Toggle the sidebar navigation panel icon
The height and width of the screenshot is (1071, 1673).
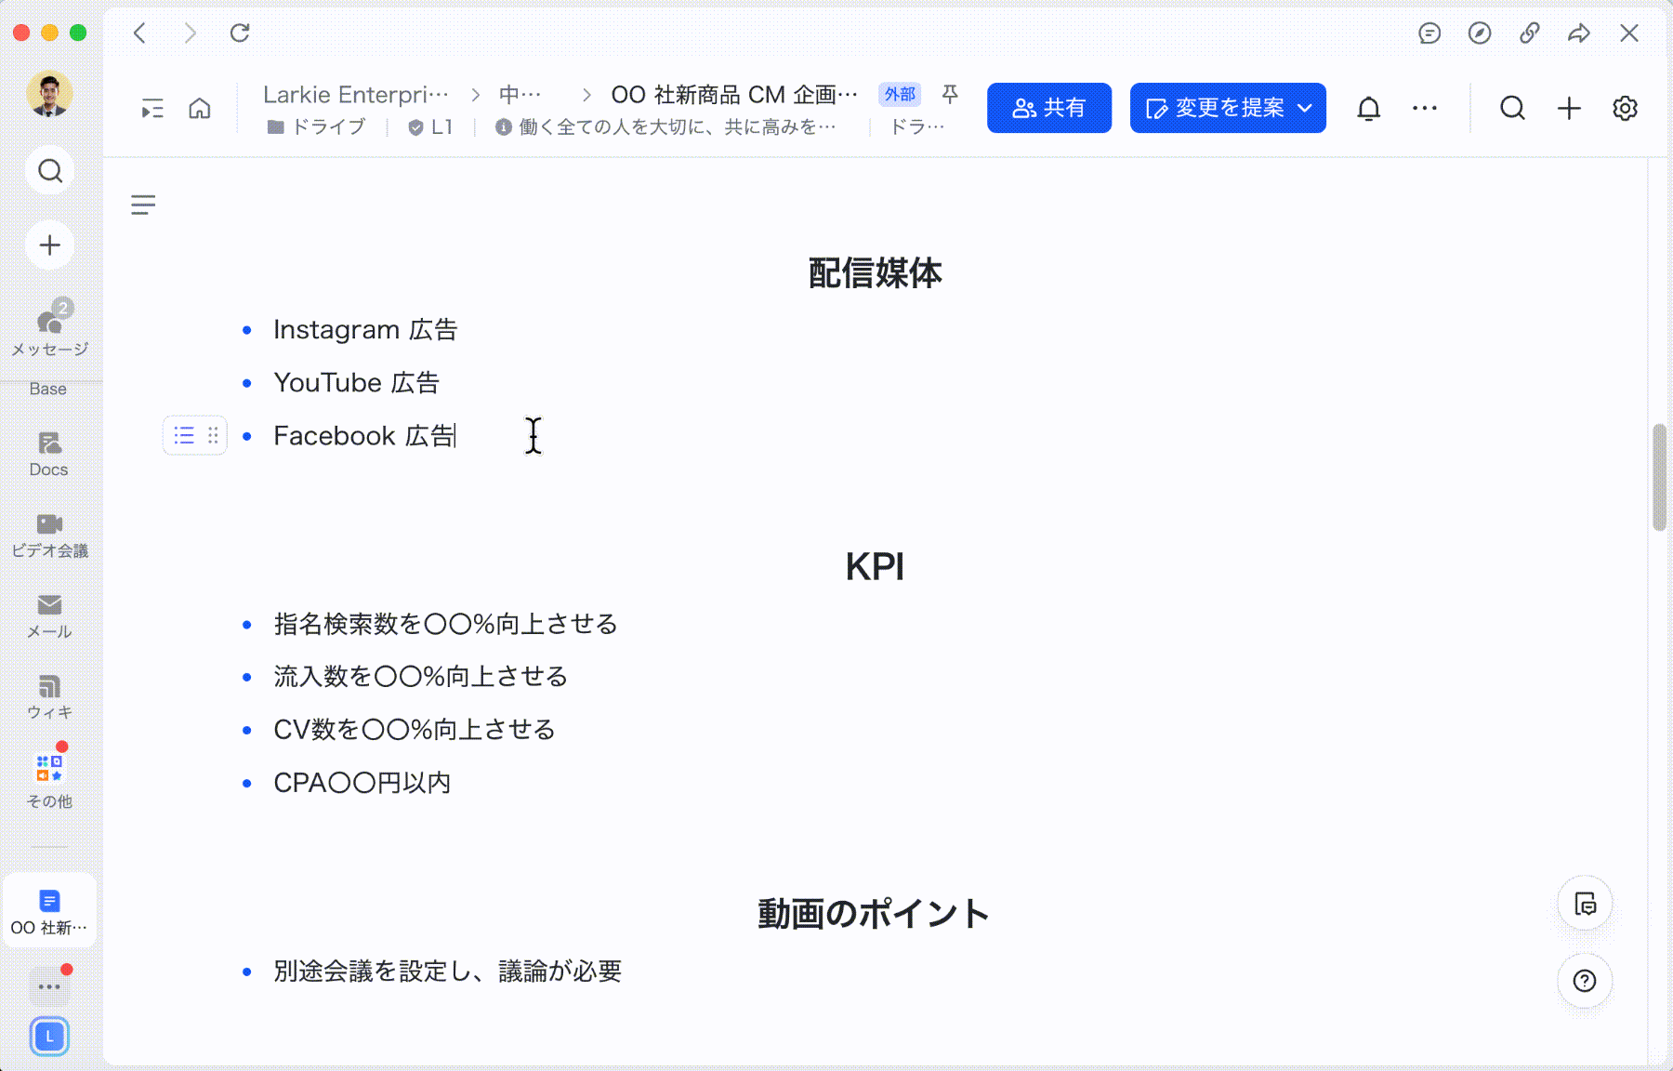152,109
